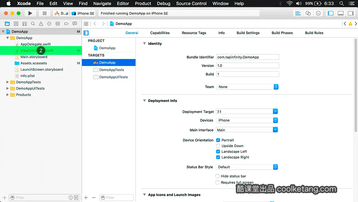Expand the Products folder
This screenshot has height=202, width=358.
[x=8, y=94]
